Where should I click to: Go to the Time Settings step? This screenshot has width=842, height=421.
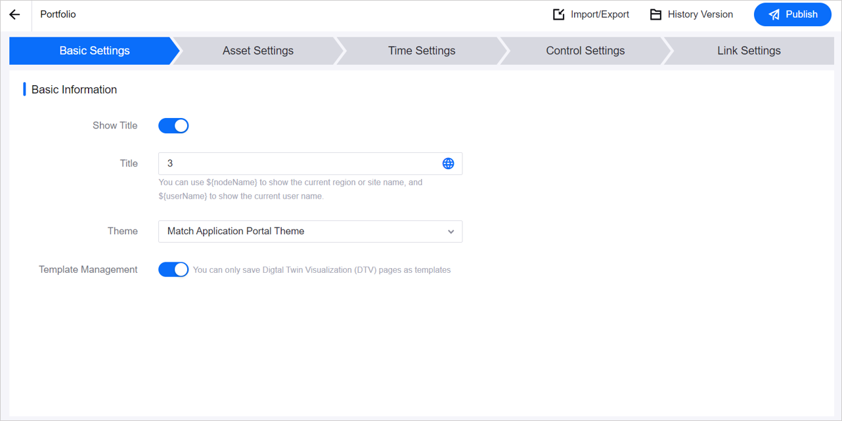[421, 50]
